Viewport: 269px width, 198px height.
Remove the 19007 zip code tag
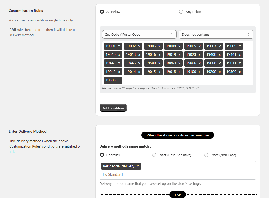(x=220, y=46)
